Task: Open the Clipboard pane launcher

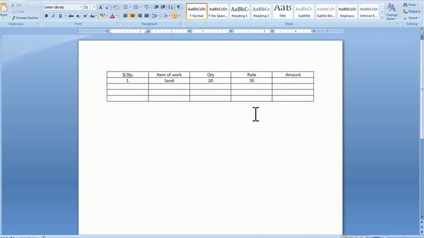Action: [x=38, y=24]
